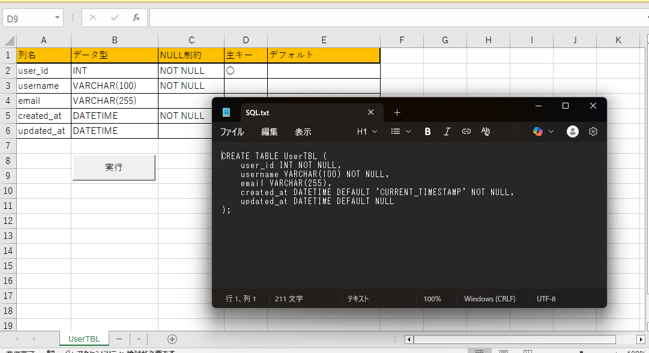Viewport: 649px width, 353px height.
Task: Click the 100% zoom level in Notepad status bar
Action: 432,298
